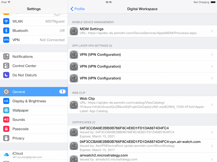217x162 pixels.
Task: Tap the Privacy hand icon
Action: pyautogui.click(x=6, y=138)
